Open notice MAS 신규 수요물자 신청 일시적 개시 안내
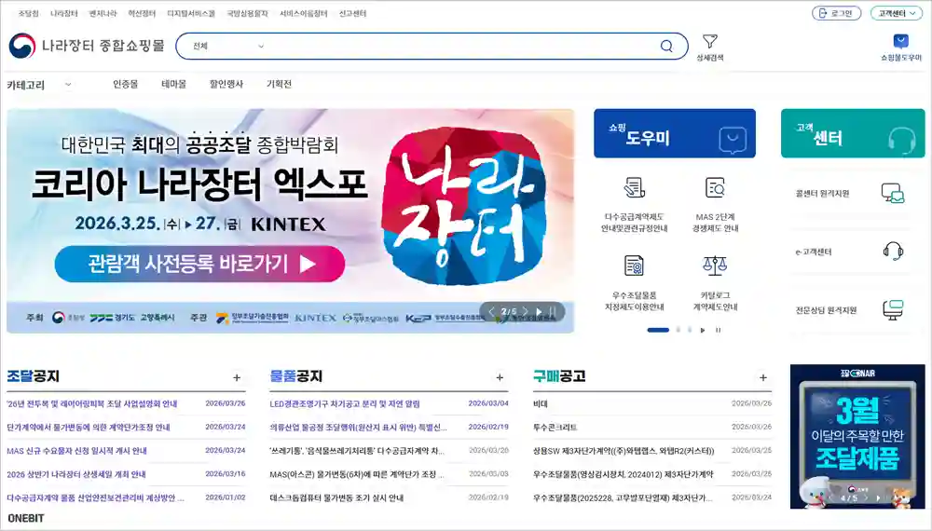The height and width of the screenshot is (531, 932). (x=76, y=451)
